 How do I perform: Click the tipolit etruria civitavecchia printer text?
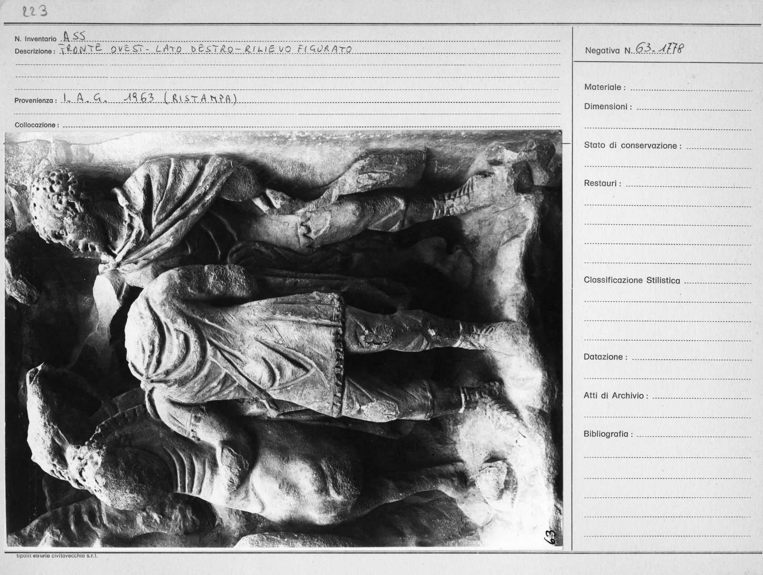57,556
